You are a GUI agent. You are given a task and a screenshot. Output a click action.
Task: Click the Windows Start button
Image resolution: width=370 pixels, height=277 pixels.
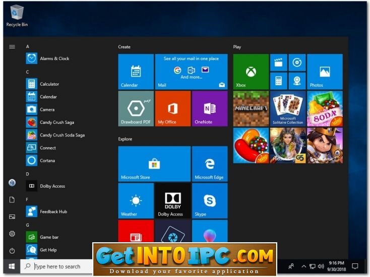12,266
